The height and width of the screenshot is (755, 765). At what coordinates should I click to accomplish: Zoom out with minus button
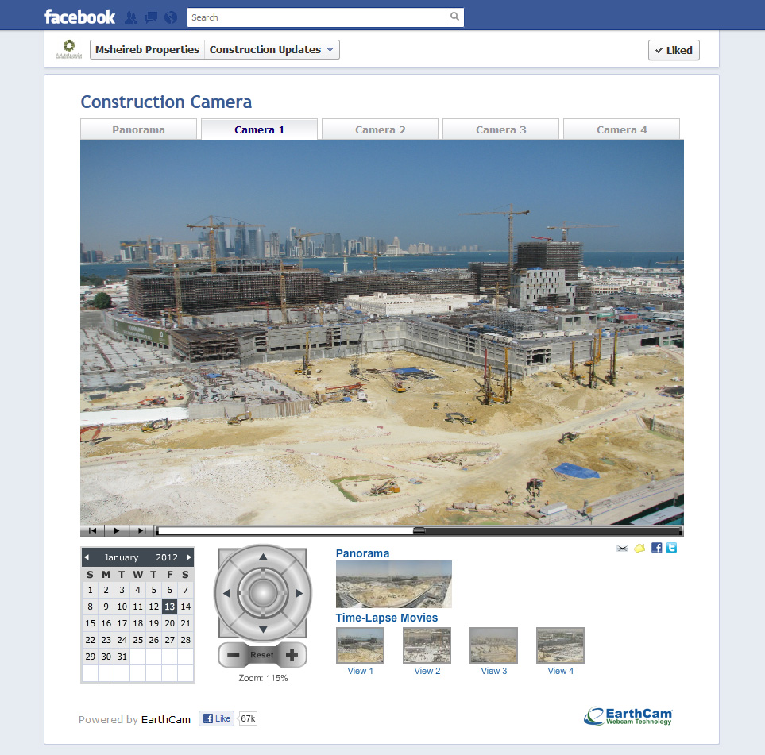click(x=234, y=654)
